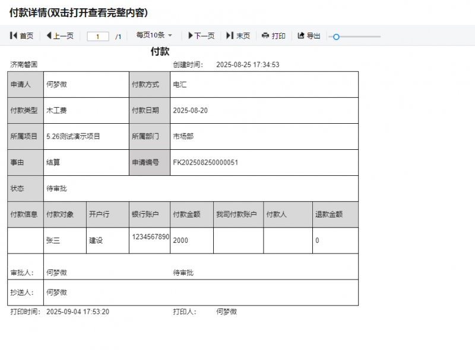The height and width of the screenshot is (350, 475).
Task: Click the 上一页 previous page arrow
Action: [59, 36]
